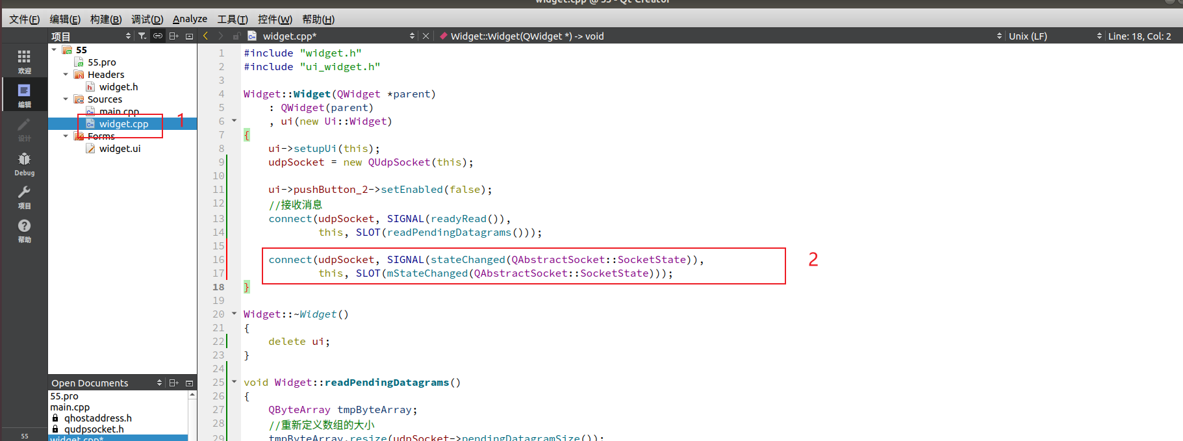
Task: Select qhostaddress.h in Open Documents
Action: (x=97, y=418)
